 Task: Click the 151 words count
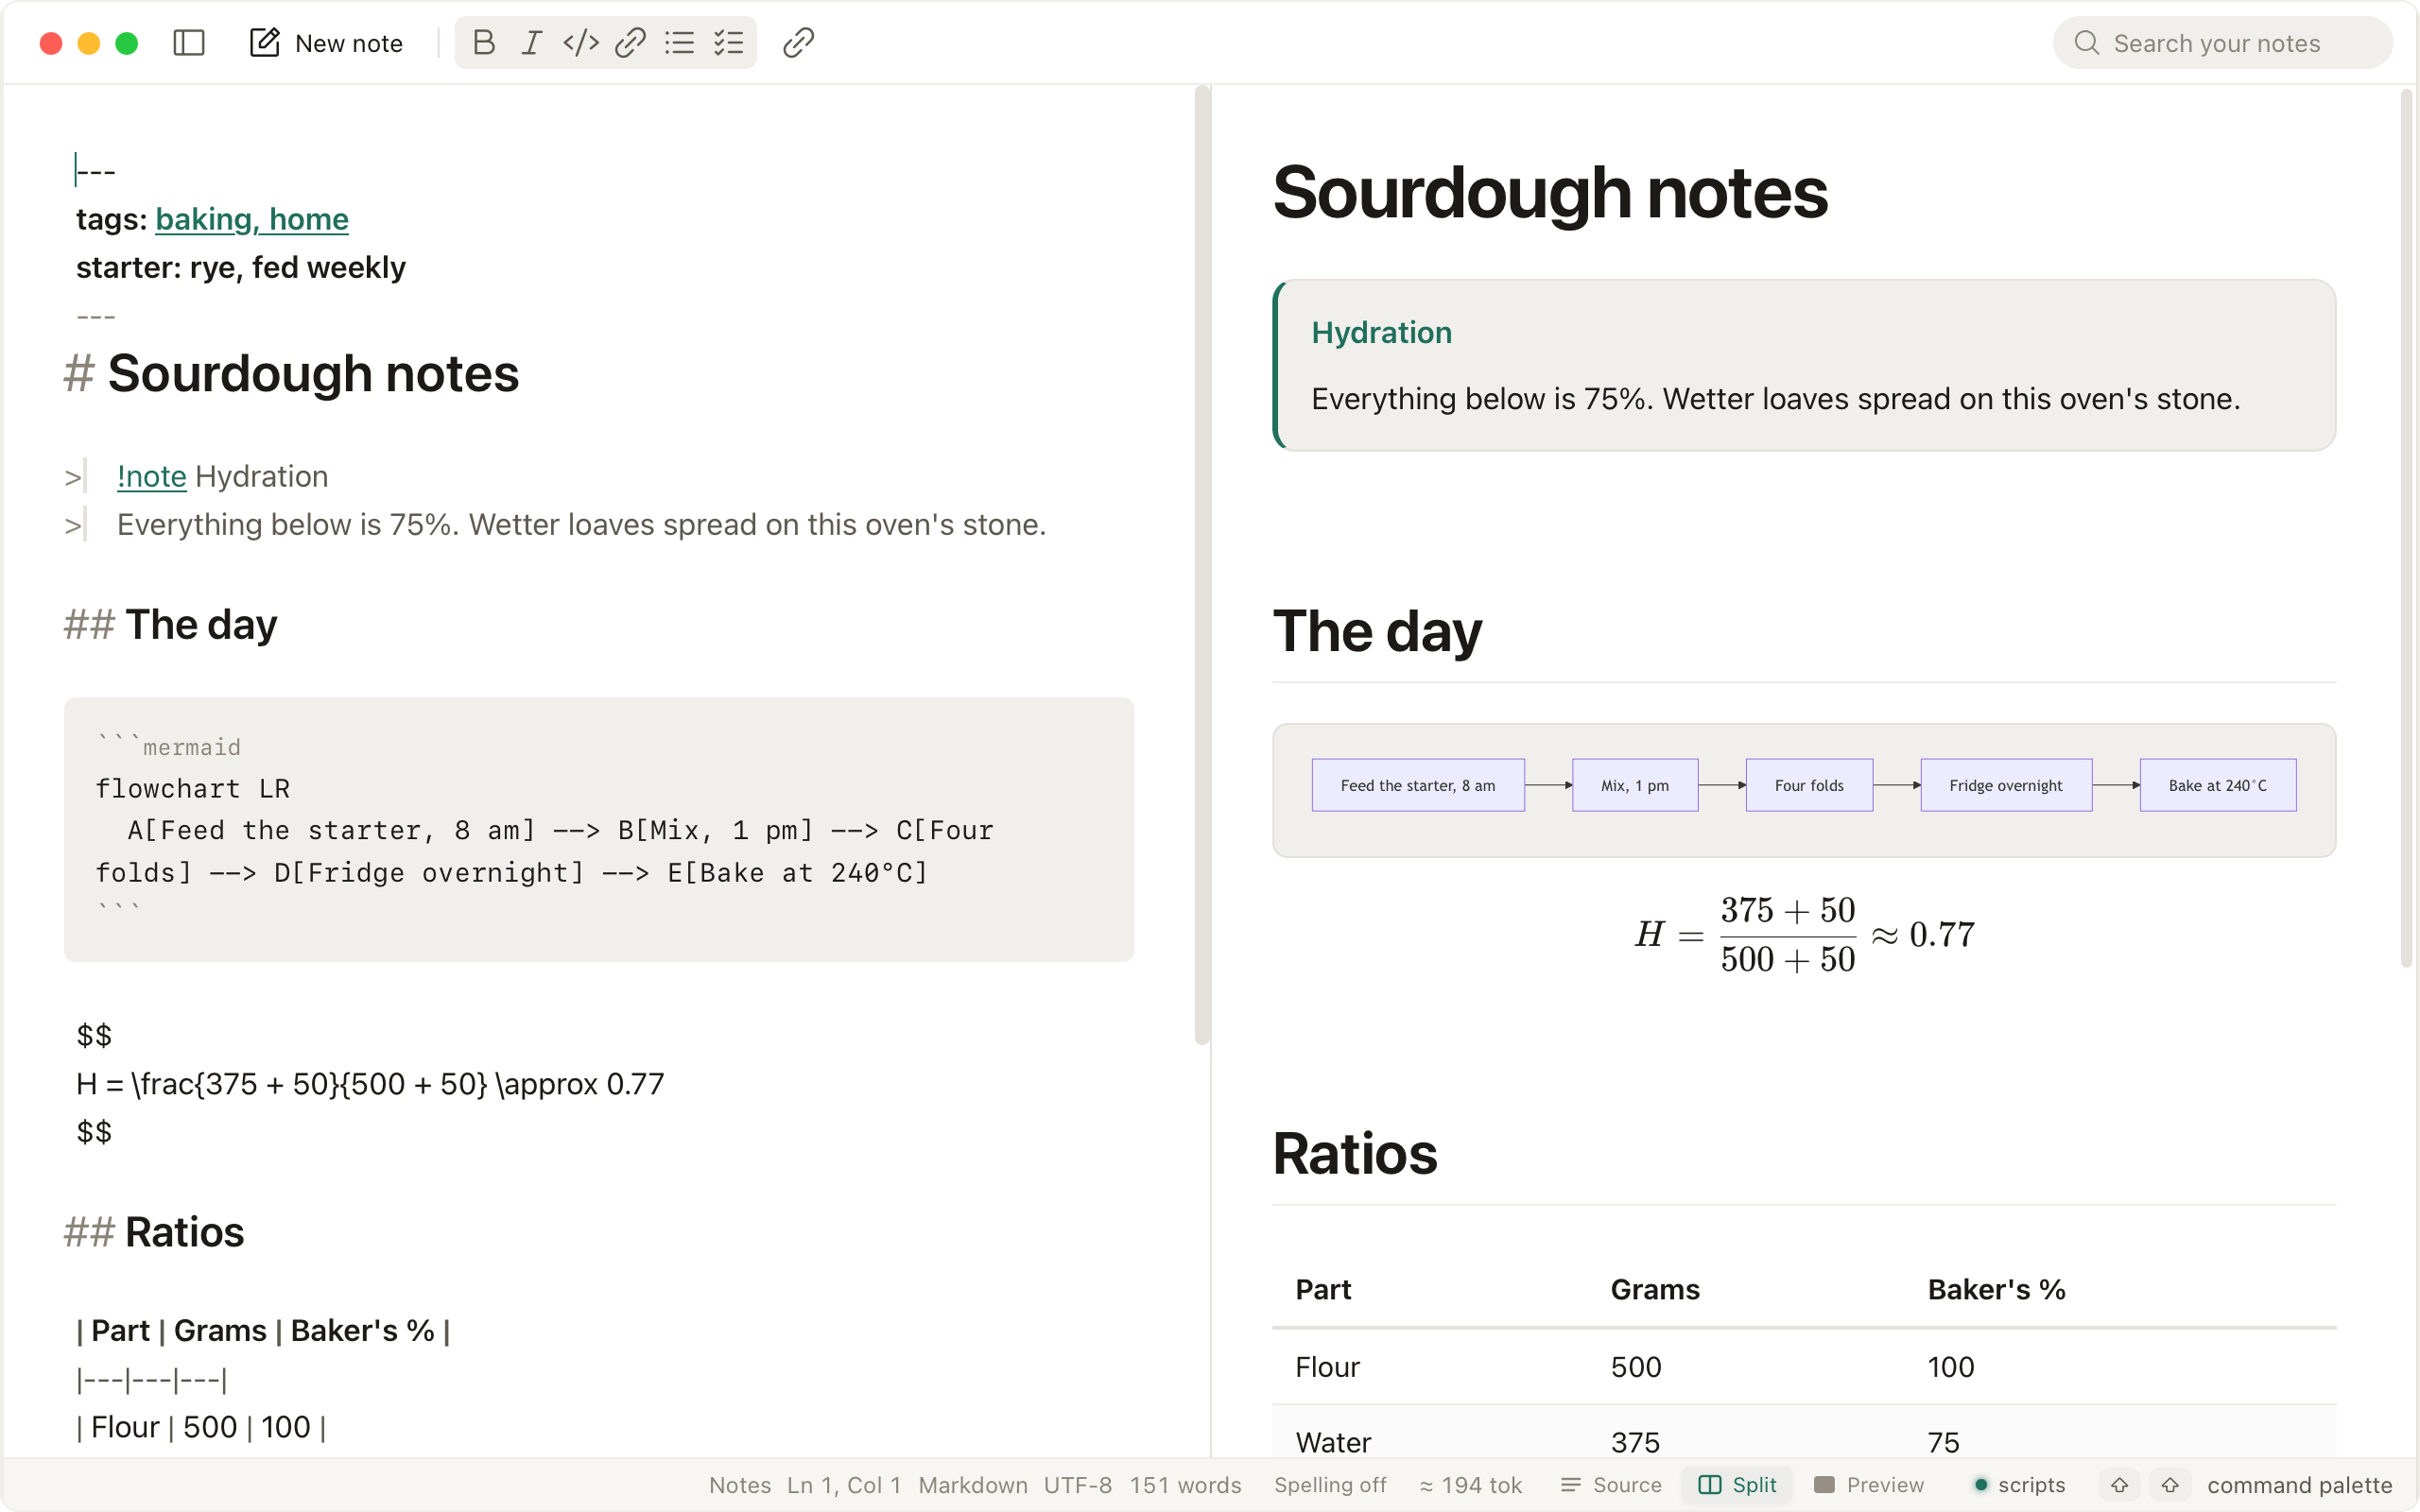[x=1185, y=1485]
